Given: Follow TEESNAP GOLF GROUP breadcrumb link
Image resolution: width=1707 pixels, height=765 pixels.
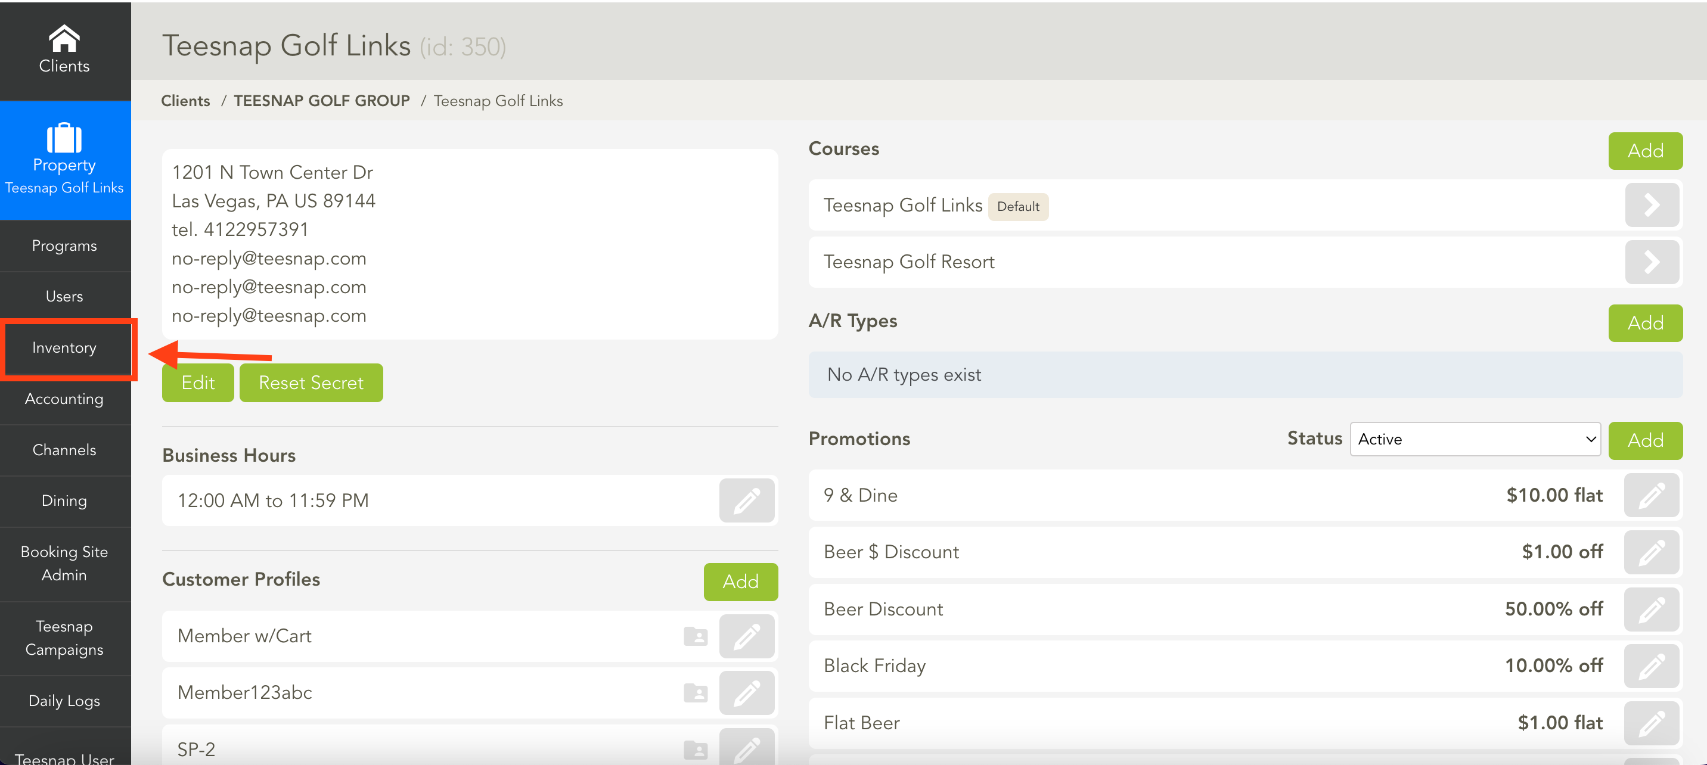Looking at the screenshot, I should click(x=321, y=101).
